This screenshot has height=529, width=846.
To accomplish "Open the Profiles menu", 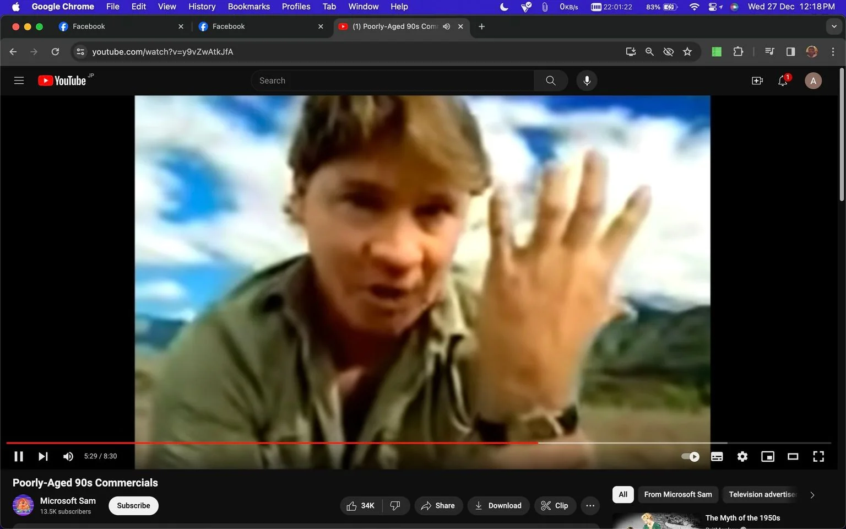I will 296,7.
